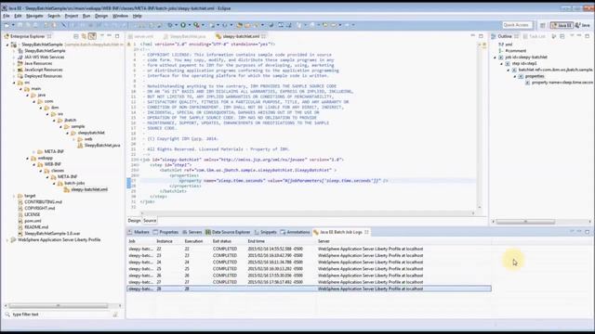Click the Enterprise Explorer horizontal scrollbar

coord(62,305)
